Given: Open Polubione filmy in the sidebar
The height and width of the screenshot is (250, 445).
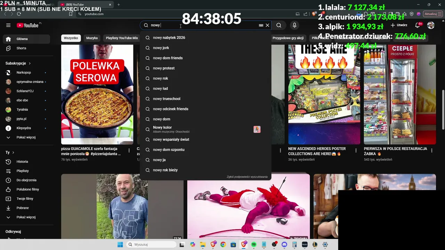Looking at the screenshot, I should [26, 189].
